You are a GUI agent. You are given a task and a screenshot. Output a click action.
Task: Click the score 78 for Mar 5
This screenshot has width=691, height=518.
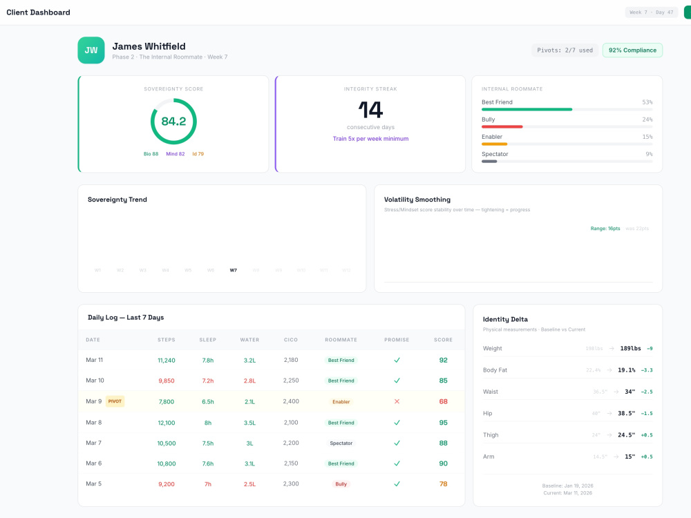[x=444, y=484]
